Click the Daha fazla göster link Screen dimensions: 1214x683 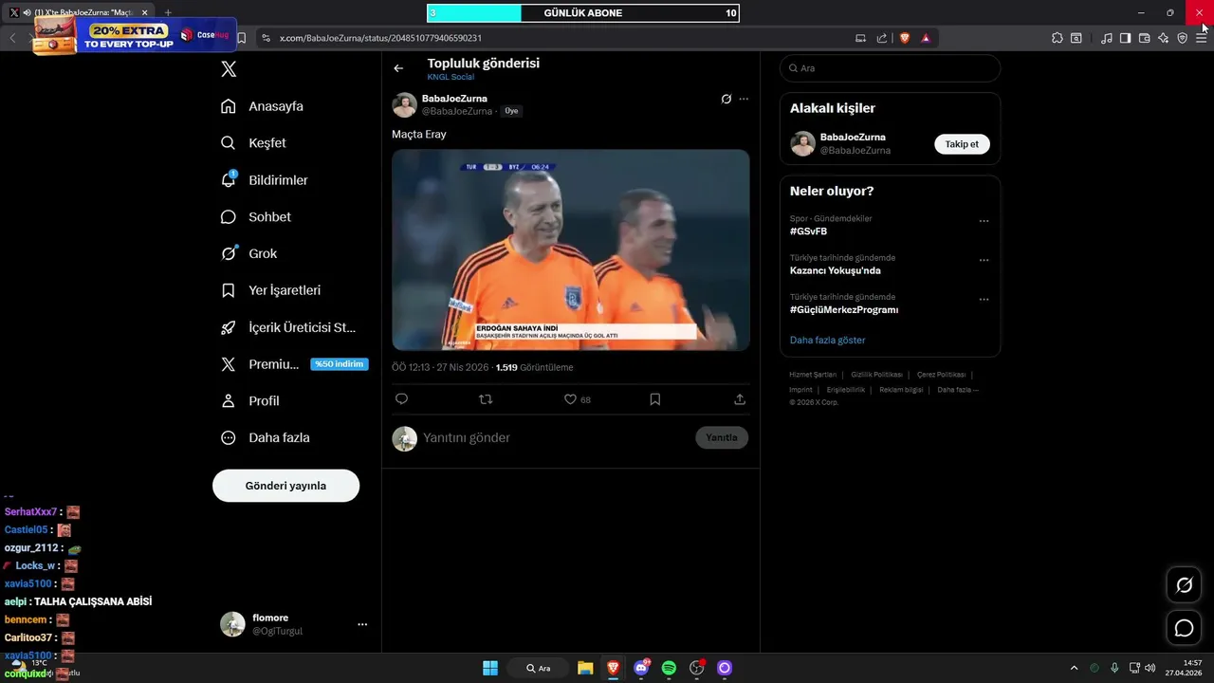click(x=827, y=340)
